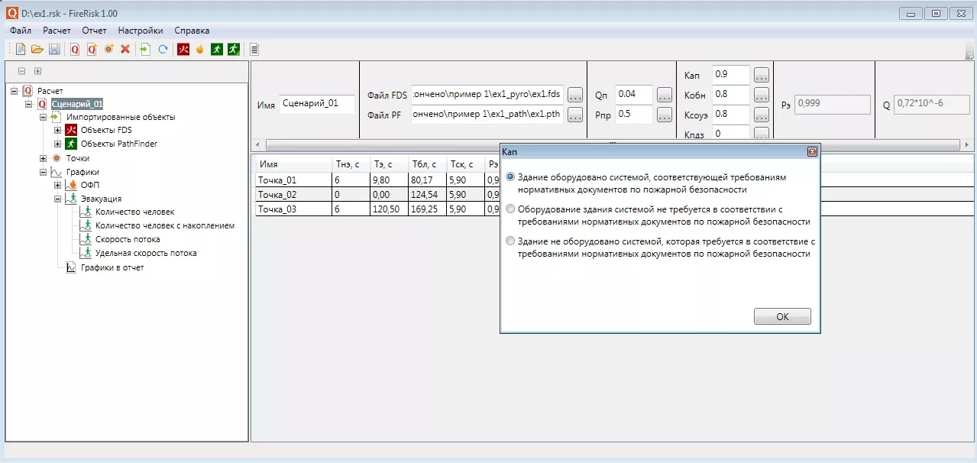Click the blue refresh arrow icon
977x463 pixels.
(x=163, y=50)
